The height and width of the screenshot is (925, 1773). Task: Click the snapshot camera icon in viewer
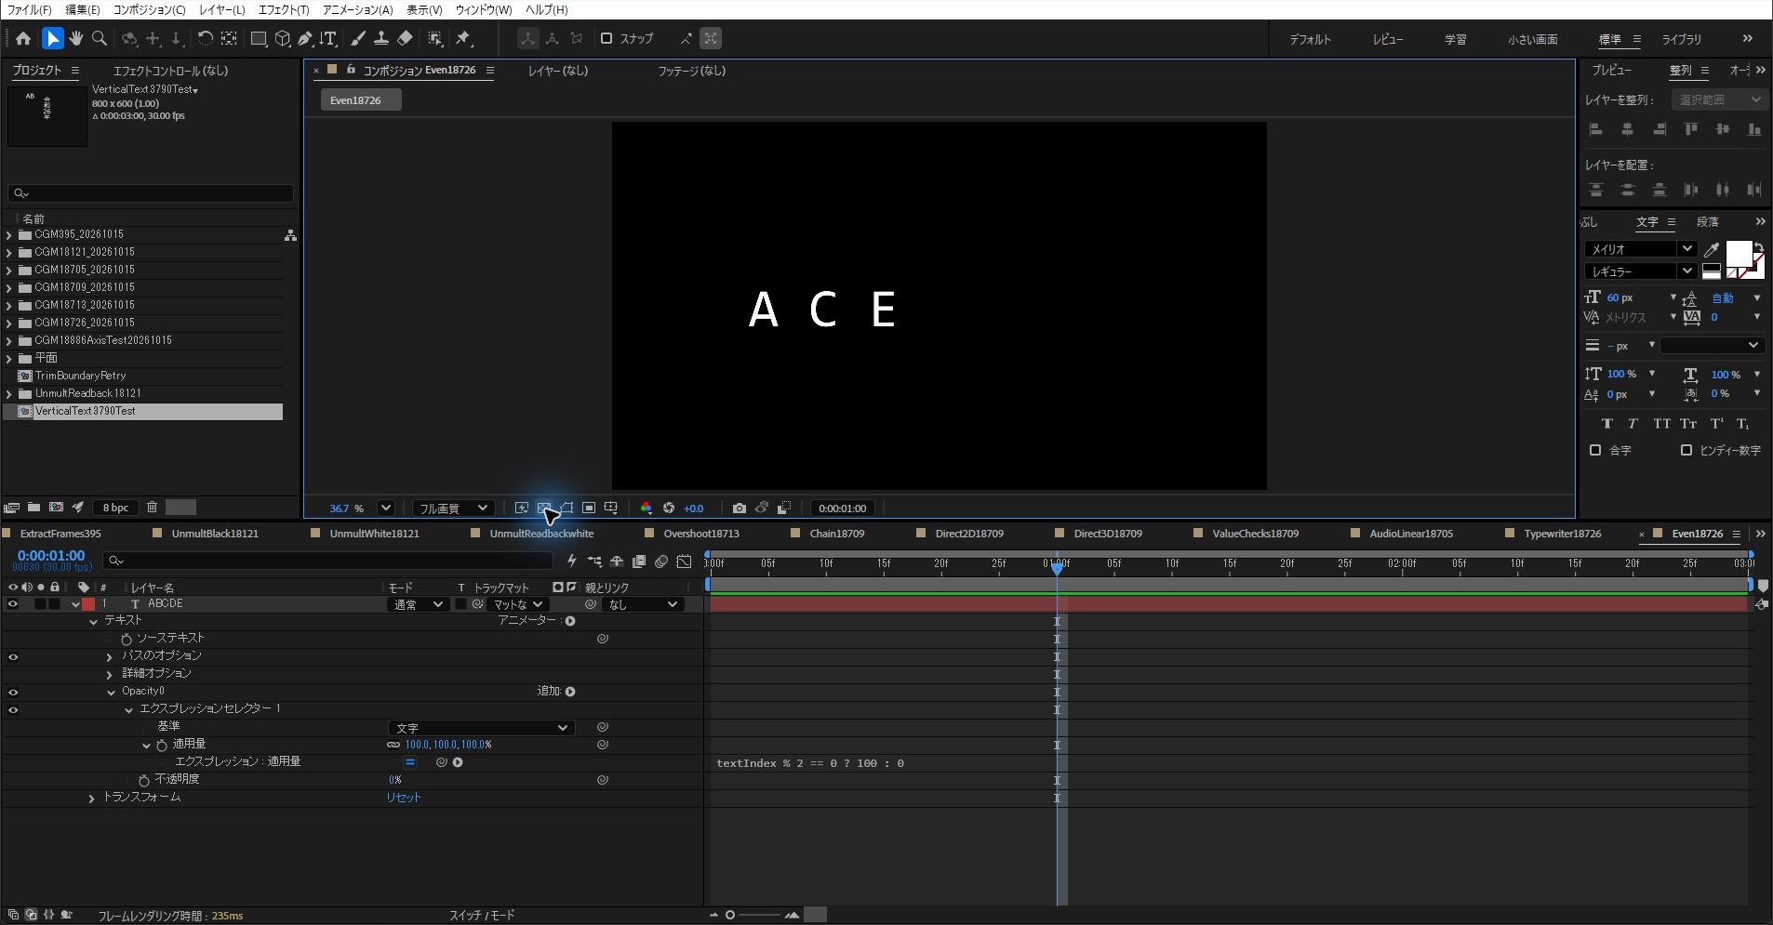(739, 509)
